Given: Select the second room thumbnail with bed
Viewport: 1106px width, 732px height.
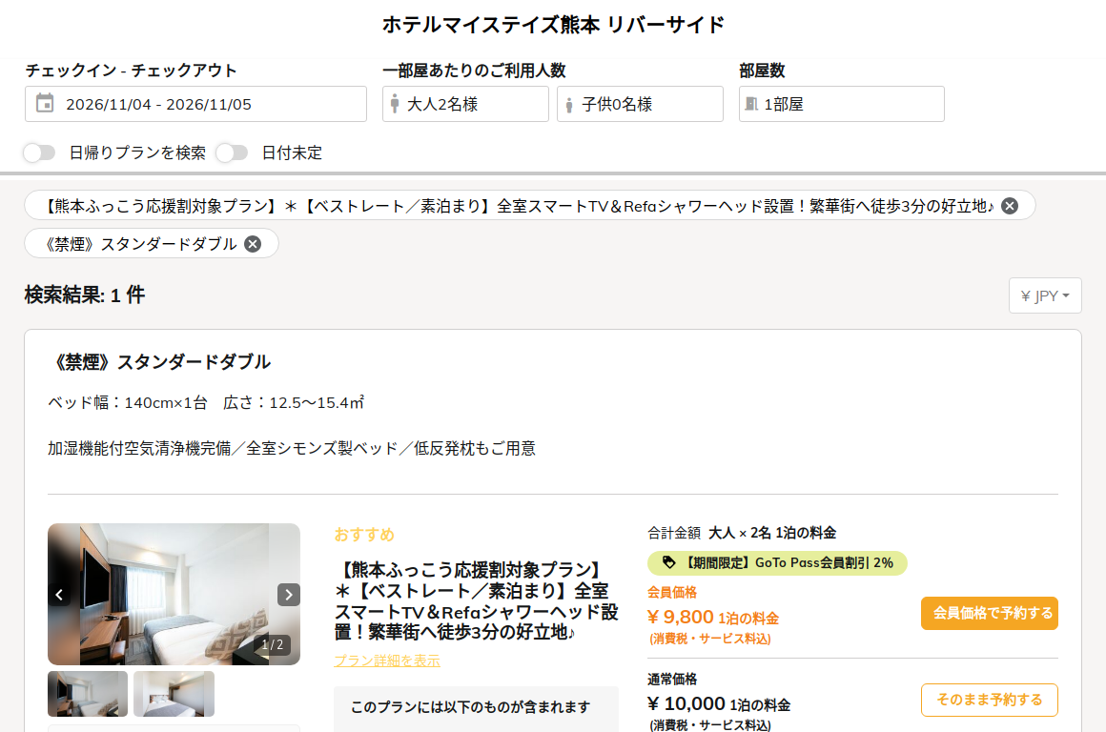Looking at the screenshot, I should coord(174,694).
